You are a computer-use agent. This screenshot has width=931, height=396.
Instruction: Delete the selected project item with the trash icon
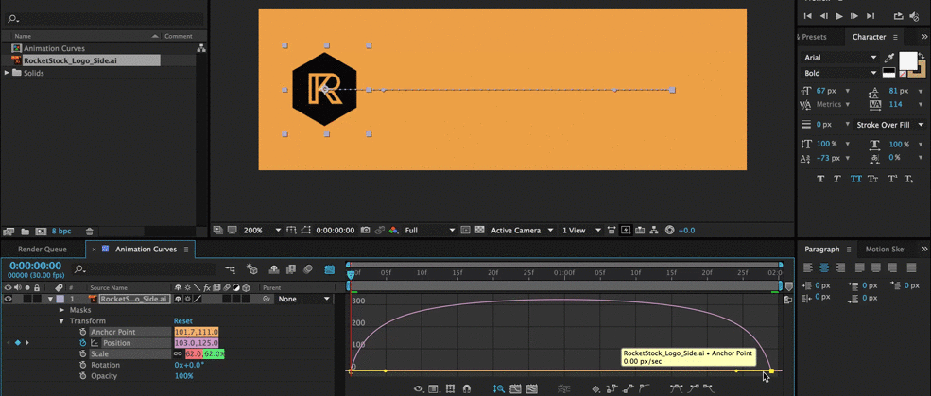click(x=89, y=231)
